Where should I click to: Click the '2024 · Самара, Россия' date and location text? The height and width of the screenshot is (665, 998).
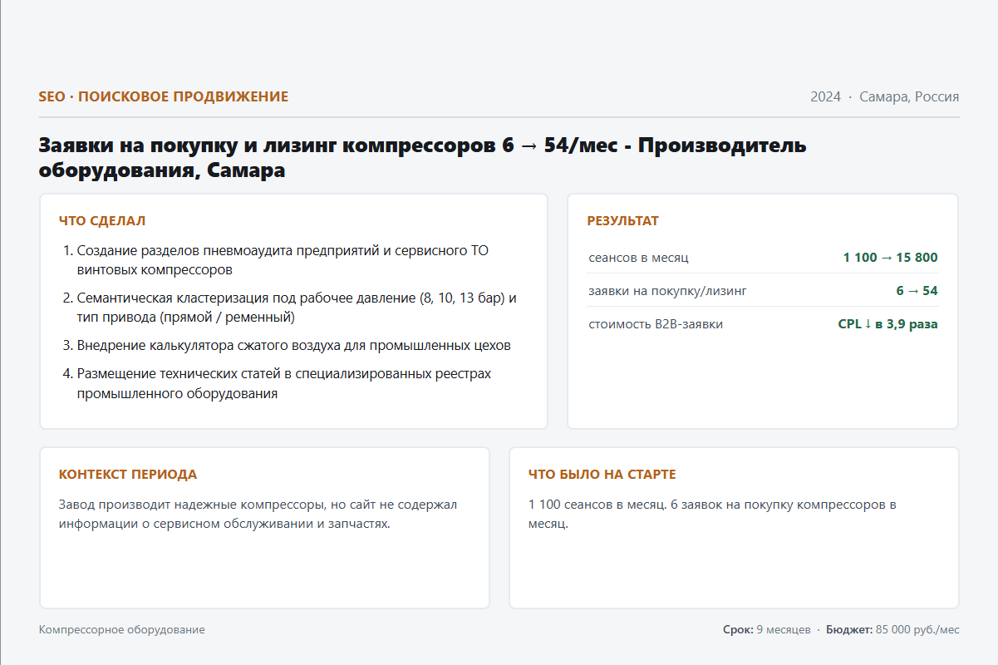pyautogui.click(x=885, y=96)
